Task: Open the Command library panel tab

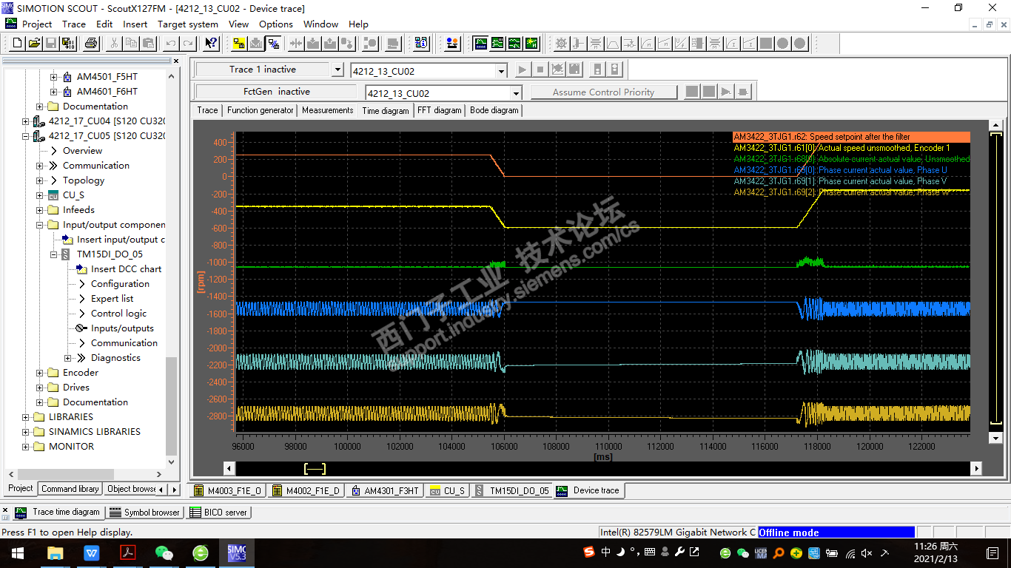Action: click(x=70, y=489)
